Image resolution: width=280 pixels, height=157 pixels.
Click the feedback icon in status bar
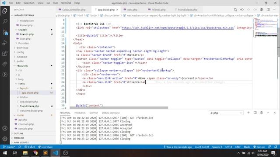point(269,147)
